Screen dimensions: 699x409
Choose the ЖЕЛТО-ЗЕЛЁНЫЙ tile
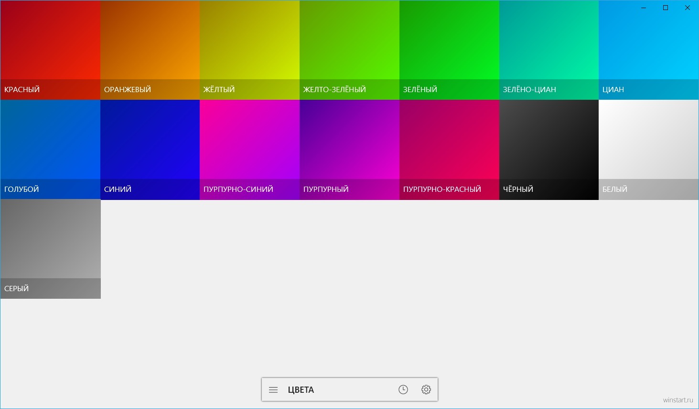tap(349, 50)
